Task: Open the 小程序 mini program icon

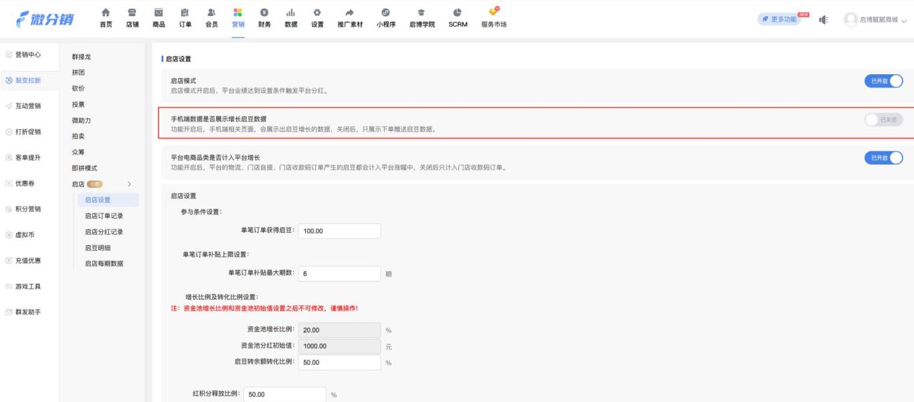Action: 386,12
